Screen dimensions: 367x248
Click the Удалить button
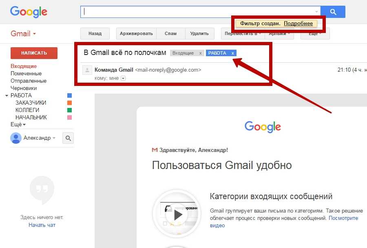200,34
